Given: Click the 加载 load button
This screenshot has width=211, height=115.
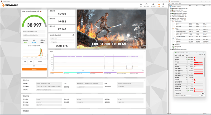Looking at the screenshot, I should (x=25, y=62).
